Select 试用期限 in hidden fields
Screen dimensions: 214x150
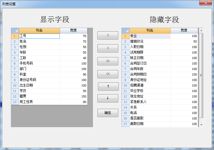click(150, 52)
